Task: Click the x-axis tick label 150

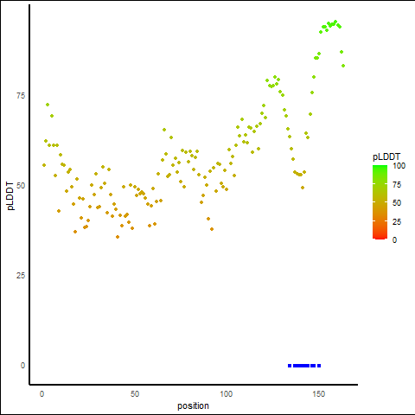Action: (x=318, y=393)
